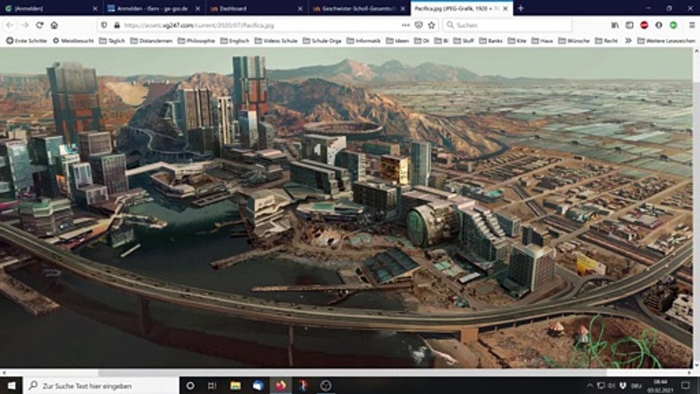Screen dimensions: 700x394
Task: Open File Explorer from the taskbar
Action: (236, 385)
